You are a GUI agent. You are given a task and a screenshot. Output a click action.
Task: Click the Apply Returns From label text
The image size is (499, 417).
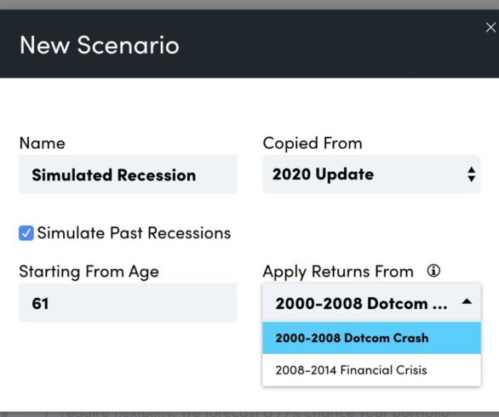338,272
